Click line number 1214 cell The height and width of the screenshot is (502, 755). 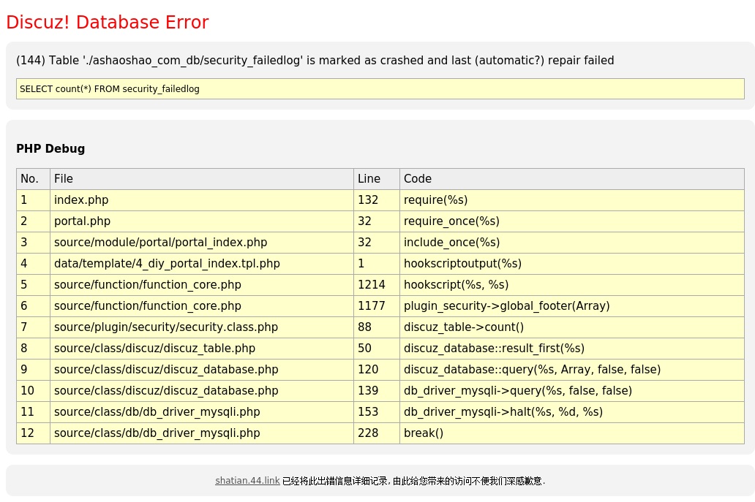pos(371,285)
